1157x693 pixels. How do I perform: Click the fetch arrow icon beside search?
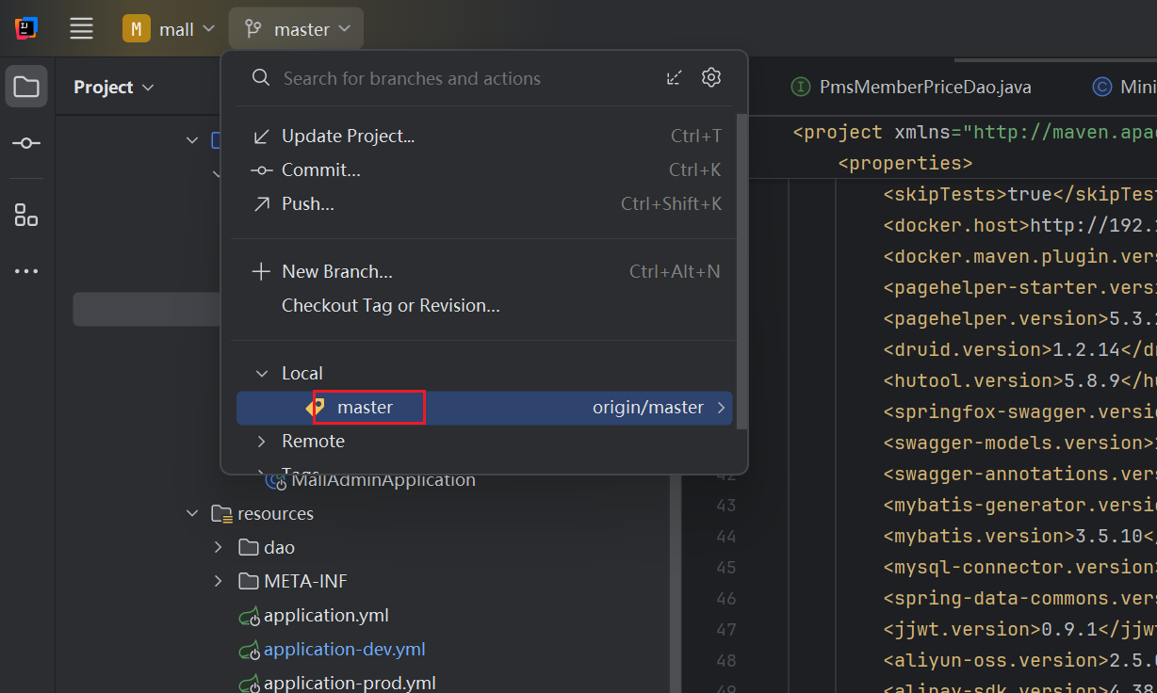point(674,78)
